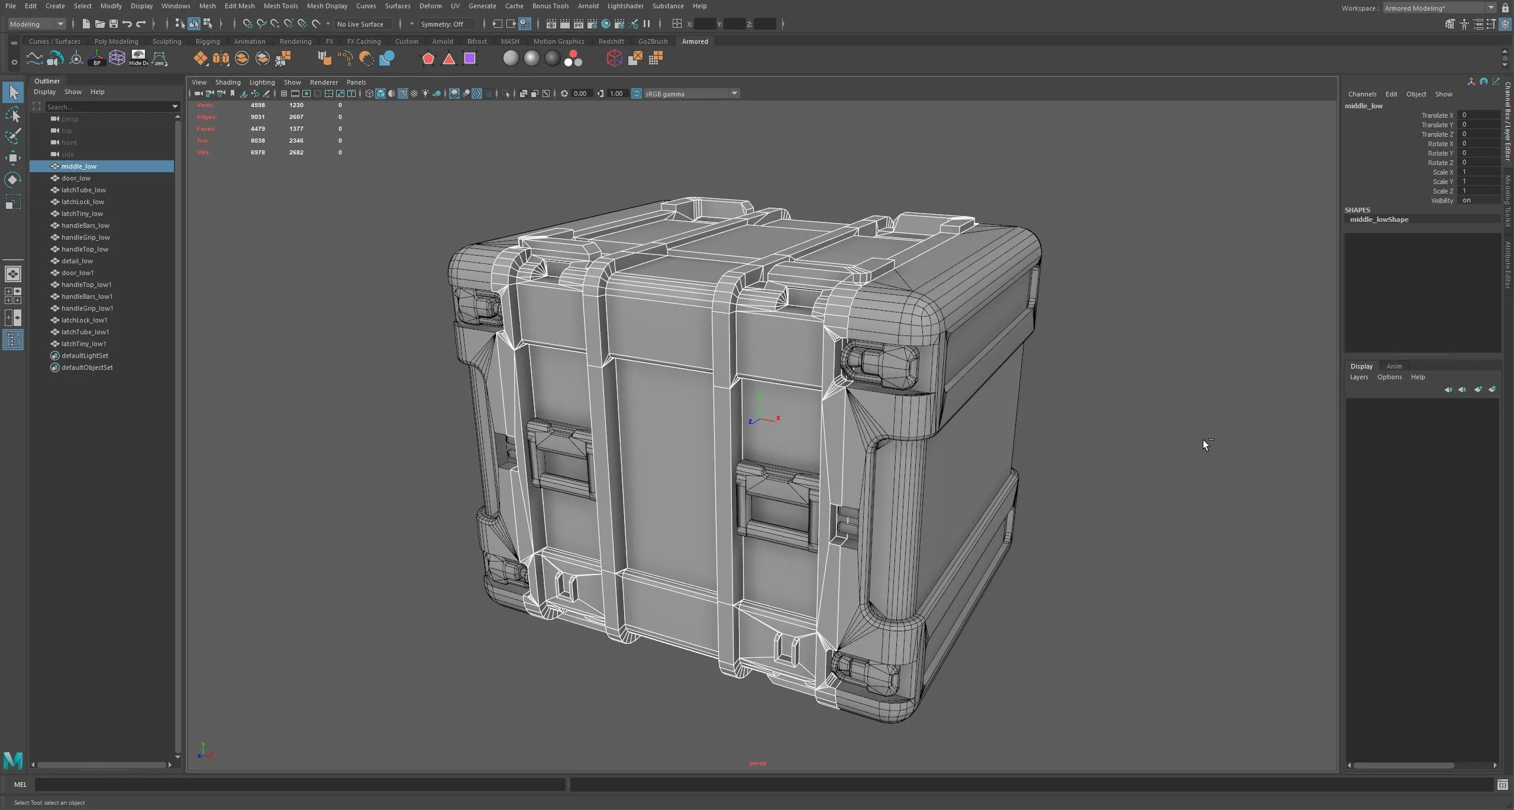The image size is (1514, 810).
Task: Toggle the color management ON button
Action: pos(637,93)
